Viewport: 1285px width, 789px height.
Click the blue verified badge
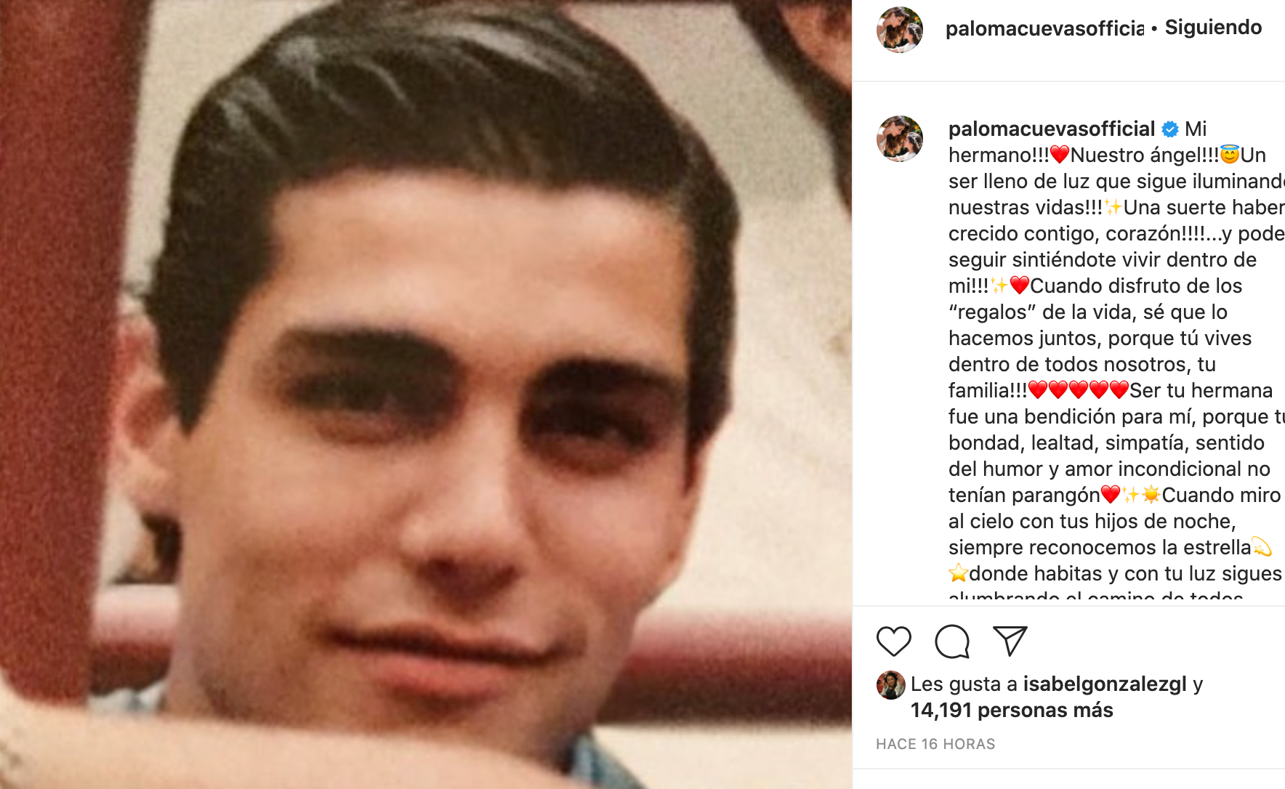pyautogui.click(x=1170, y=129)
